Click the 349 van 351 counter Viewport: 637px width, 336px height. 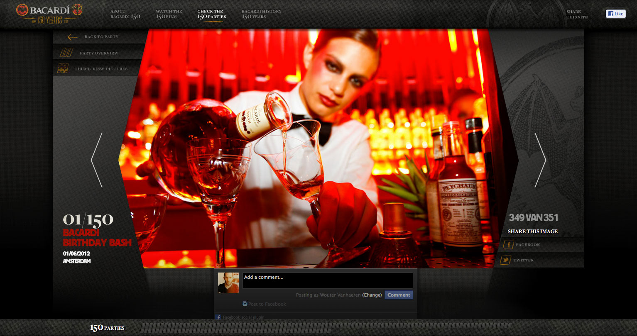(x=533, y=217)
